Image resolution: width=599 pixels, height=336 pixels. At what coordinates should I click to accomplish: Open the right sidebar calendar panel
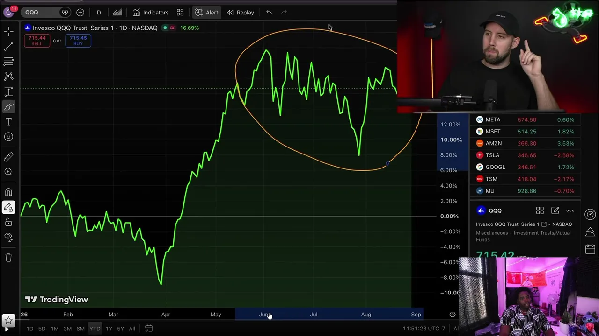[590, 249]
